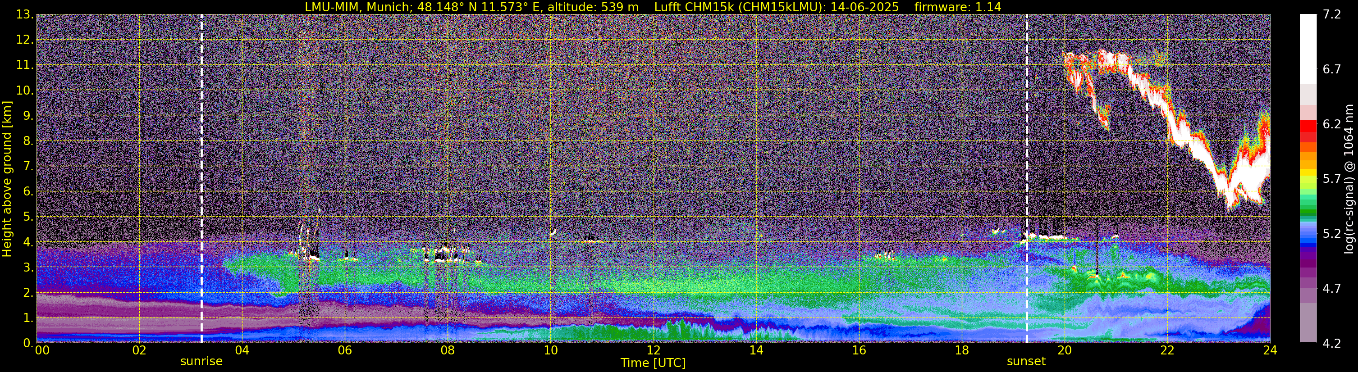Screen dimensions: 1358x372
Task: Click the time axis tick label '14'
Action: point(756,350)
